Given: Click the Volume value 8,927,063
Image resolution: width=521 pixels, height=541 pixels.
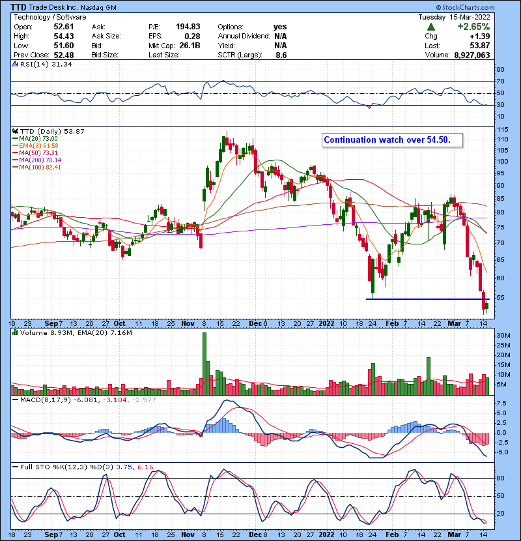Looking at the screenshot, I should tap(472, 55).
